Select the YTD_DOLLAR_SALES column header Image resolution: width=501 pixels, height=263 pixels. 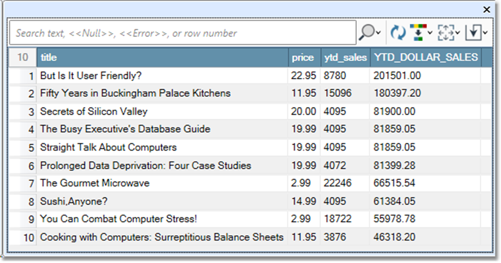[x=425, y=57]
